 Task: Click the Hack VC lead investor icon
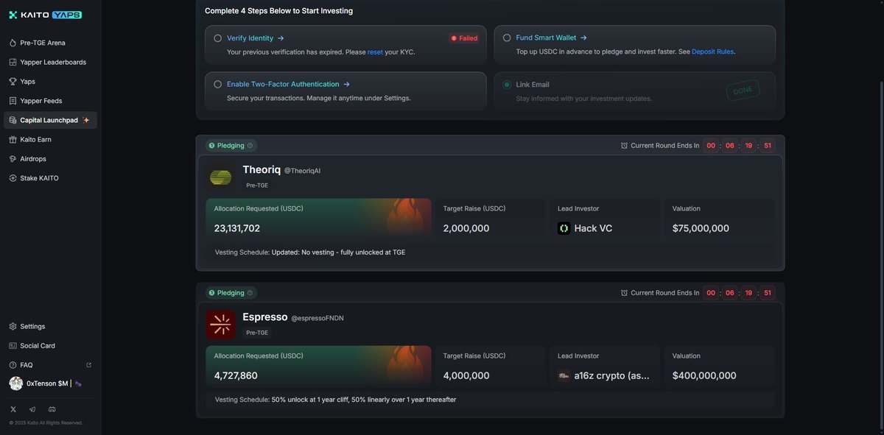click(564, 228)
